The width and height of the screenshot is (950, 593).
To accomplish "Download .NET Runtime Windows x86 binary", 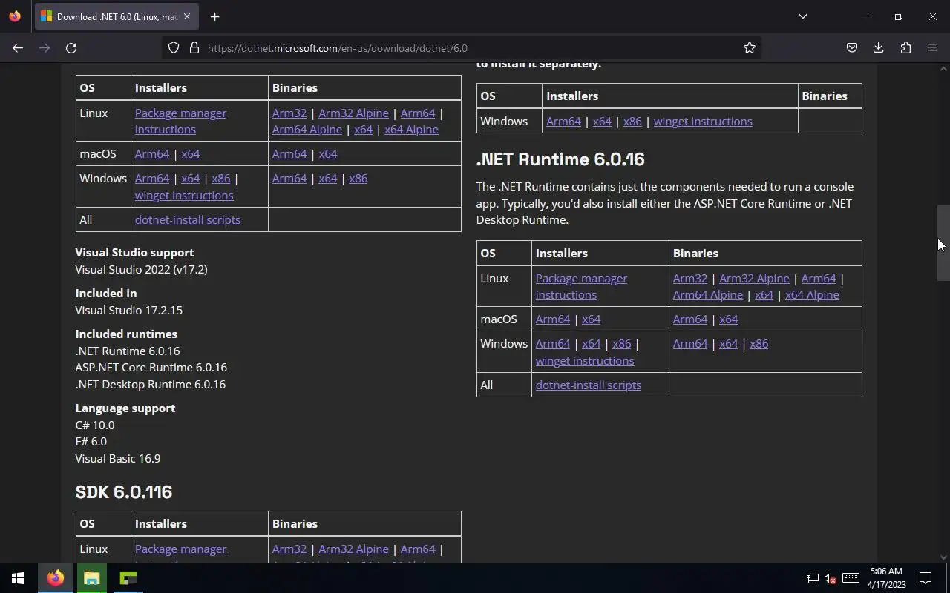I will coord(759,343).
